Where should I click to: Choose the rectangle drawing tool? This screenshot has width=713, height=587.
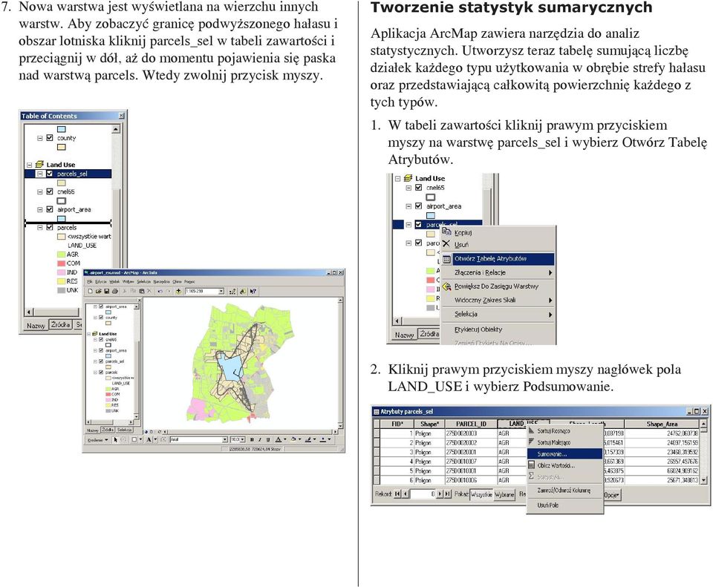coord(134,439)
